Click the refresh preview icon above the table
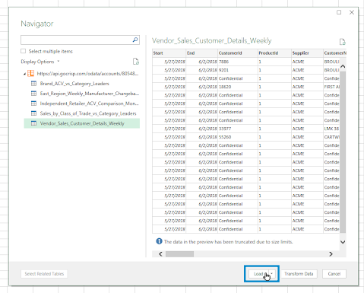The image size is (364, 293). pyautogui.click(x=342, y=42)
